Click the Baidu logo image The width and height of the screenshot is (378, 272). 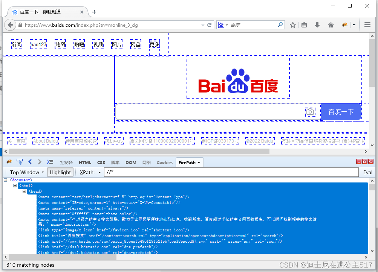(238, 81)
